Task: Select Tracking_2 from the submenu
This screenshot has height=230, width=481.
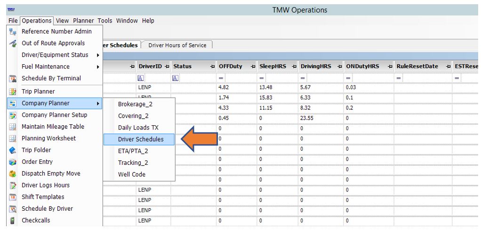Action: pyautogui.click(x=139, y=162)
